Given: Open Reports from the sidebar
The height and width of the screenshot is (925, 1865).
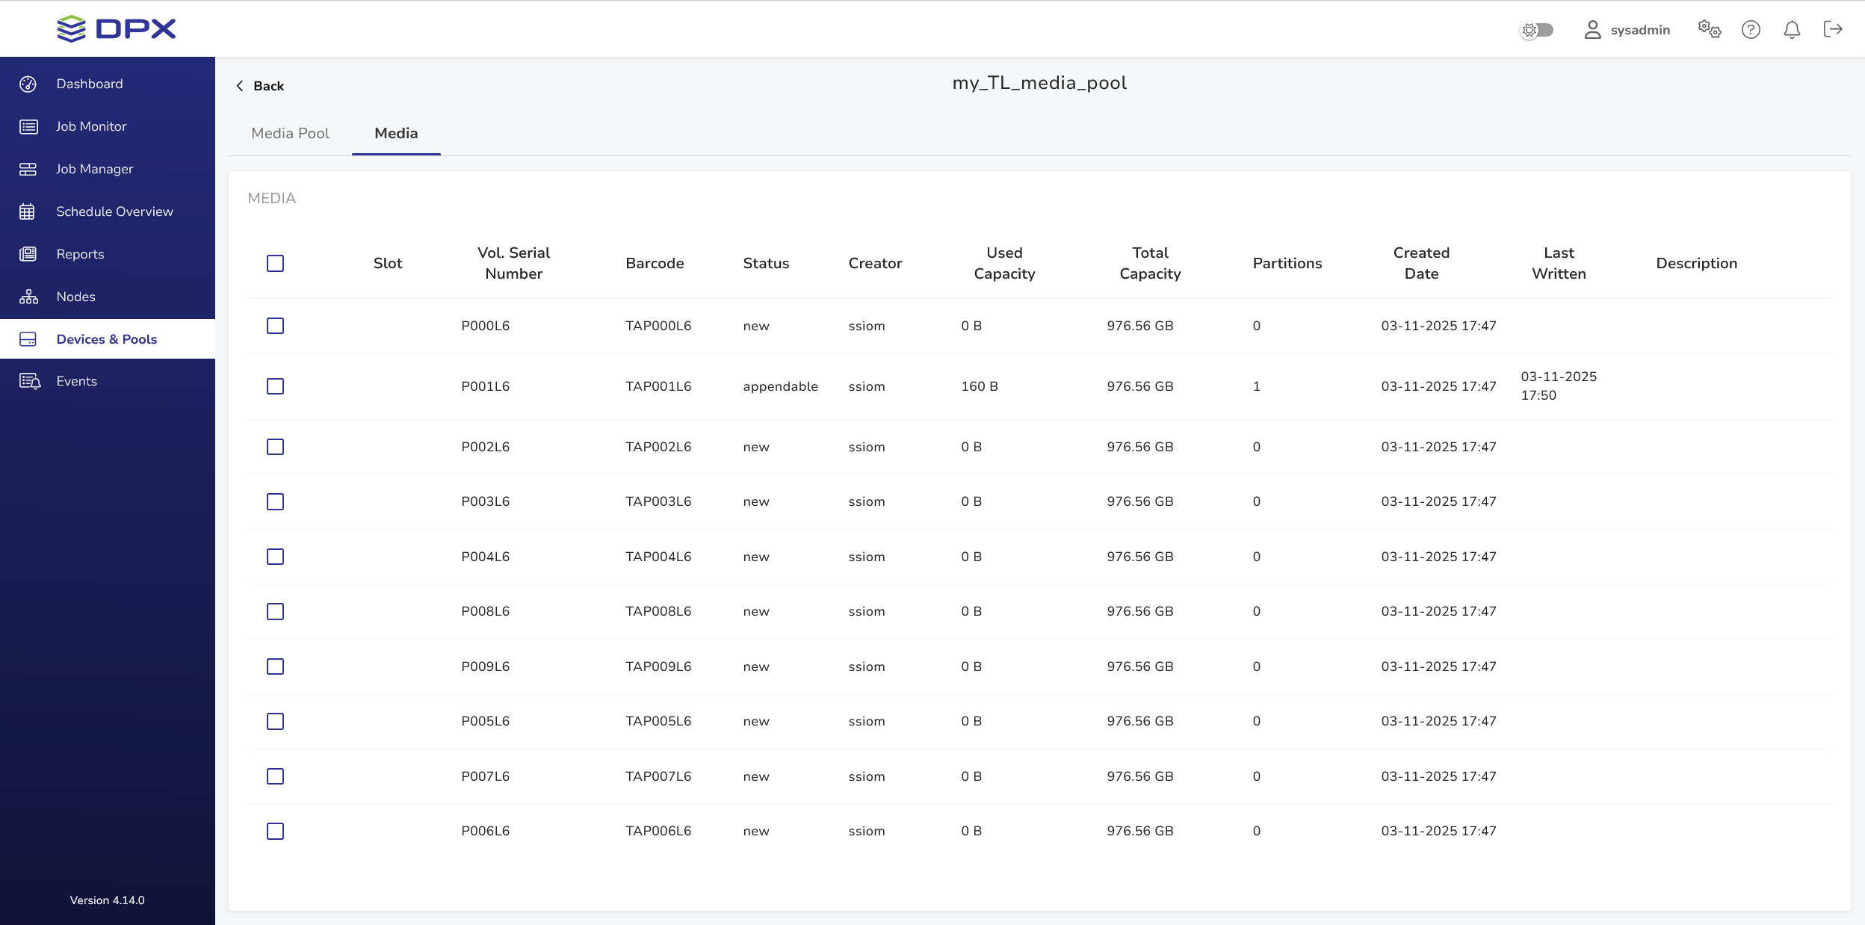Looking at the screenshot, I should coord(80,254).
